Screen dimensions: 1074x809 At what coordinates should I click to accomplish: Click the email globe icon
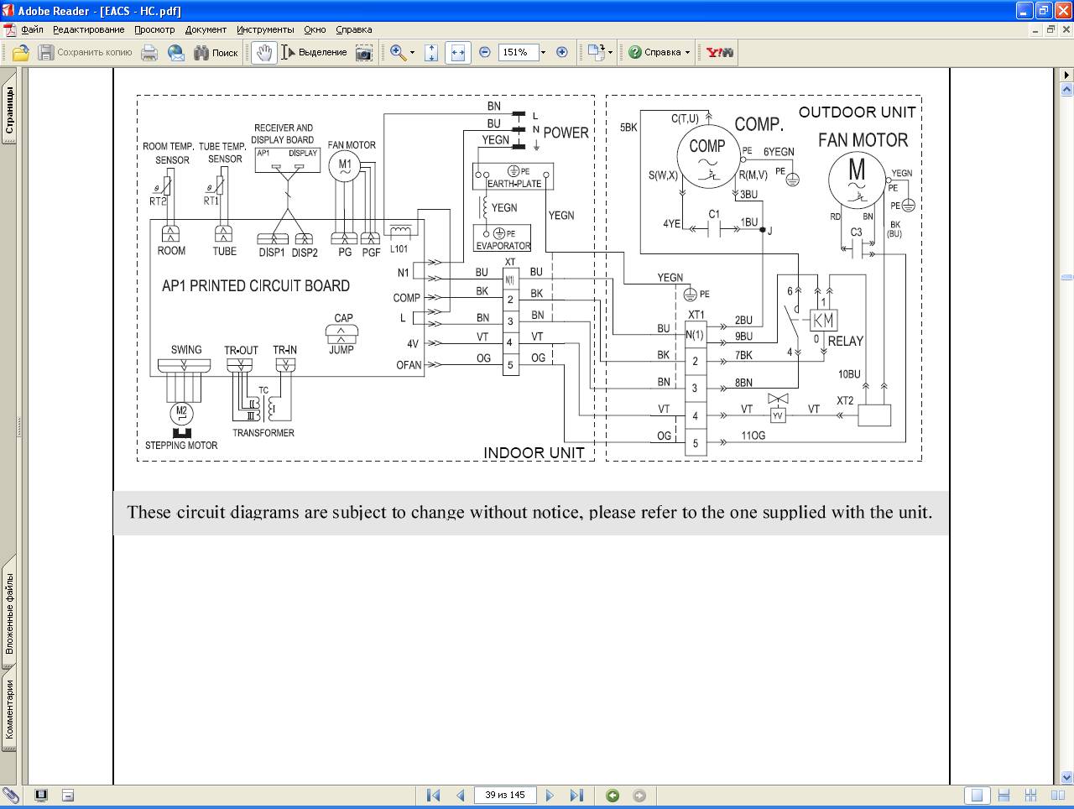[x=176, y=53]
